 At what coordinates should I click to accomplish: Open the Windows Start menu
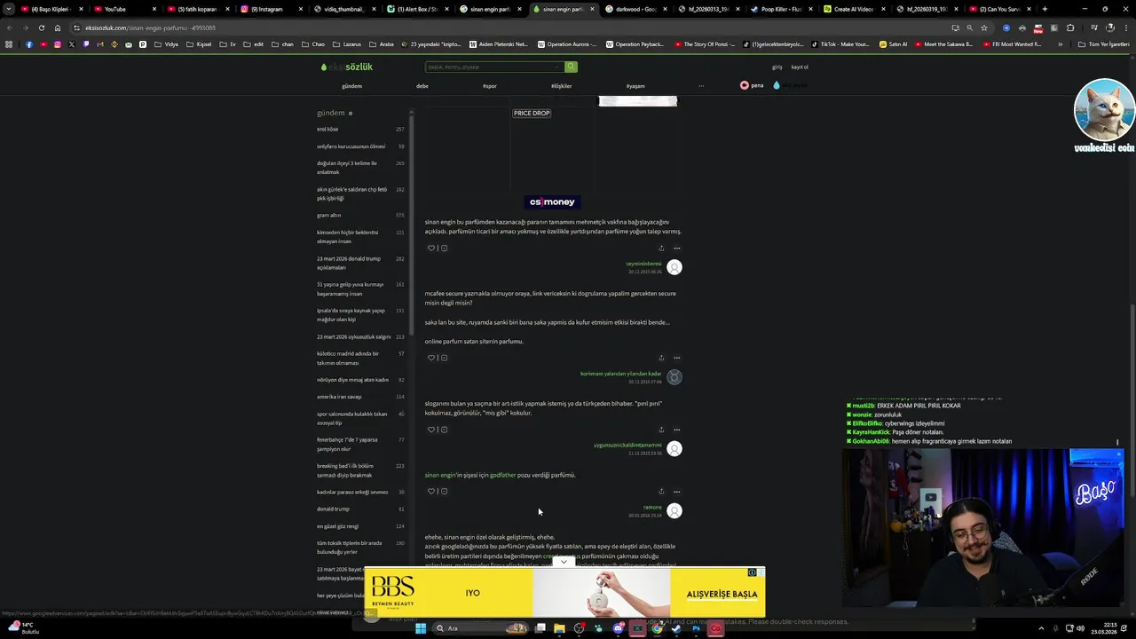[x=419, y=628]
